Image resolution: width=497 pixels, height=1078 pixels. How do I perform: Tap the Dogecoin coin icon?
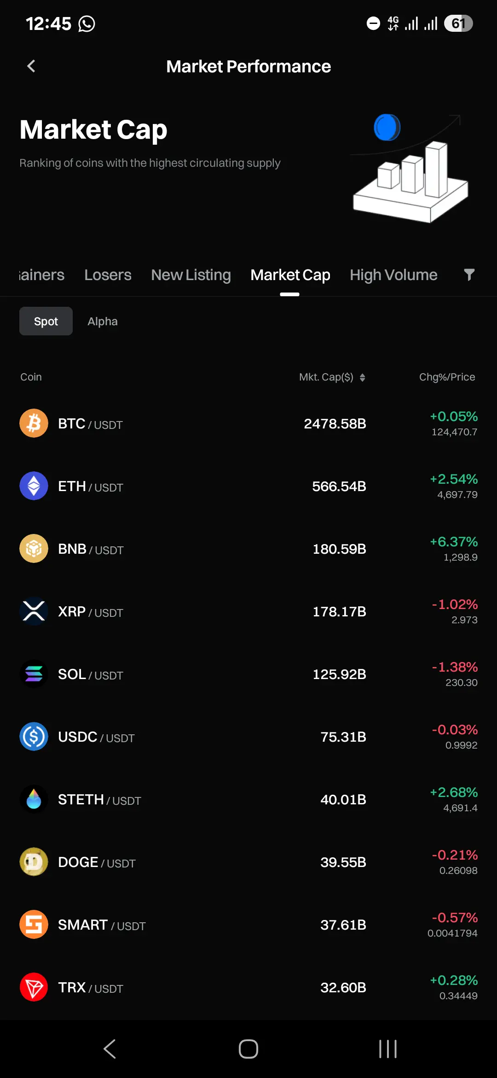pos(34,862)
